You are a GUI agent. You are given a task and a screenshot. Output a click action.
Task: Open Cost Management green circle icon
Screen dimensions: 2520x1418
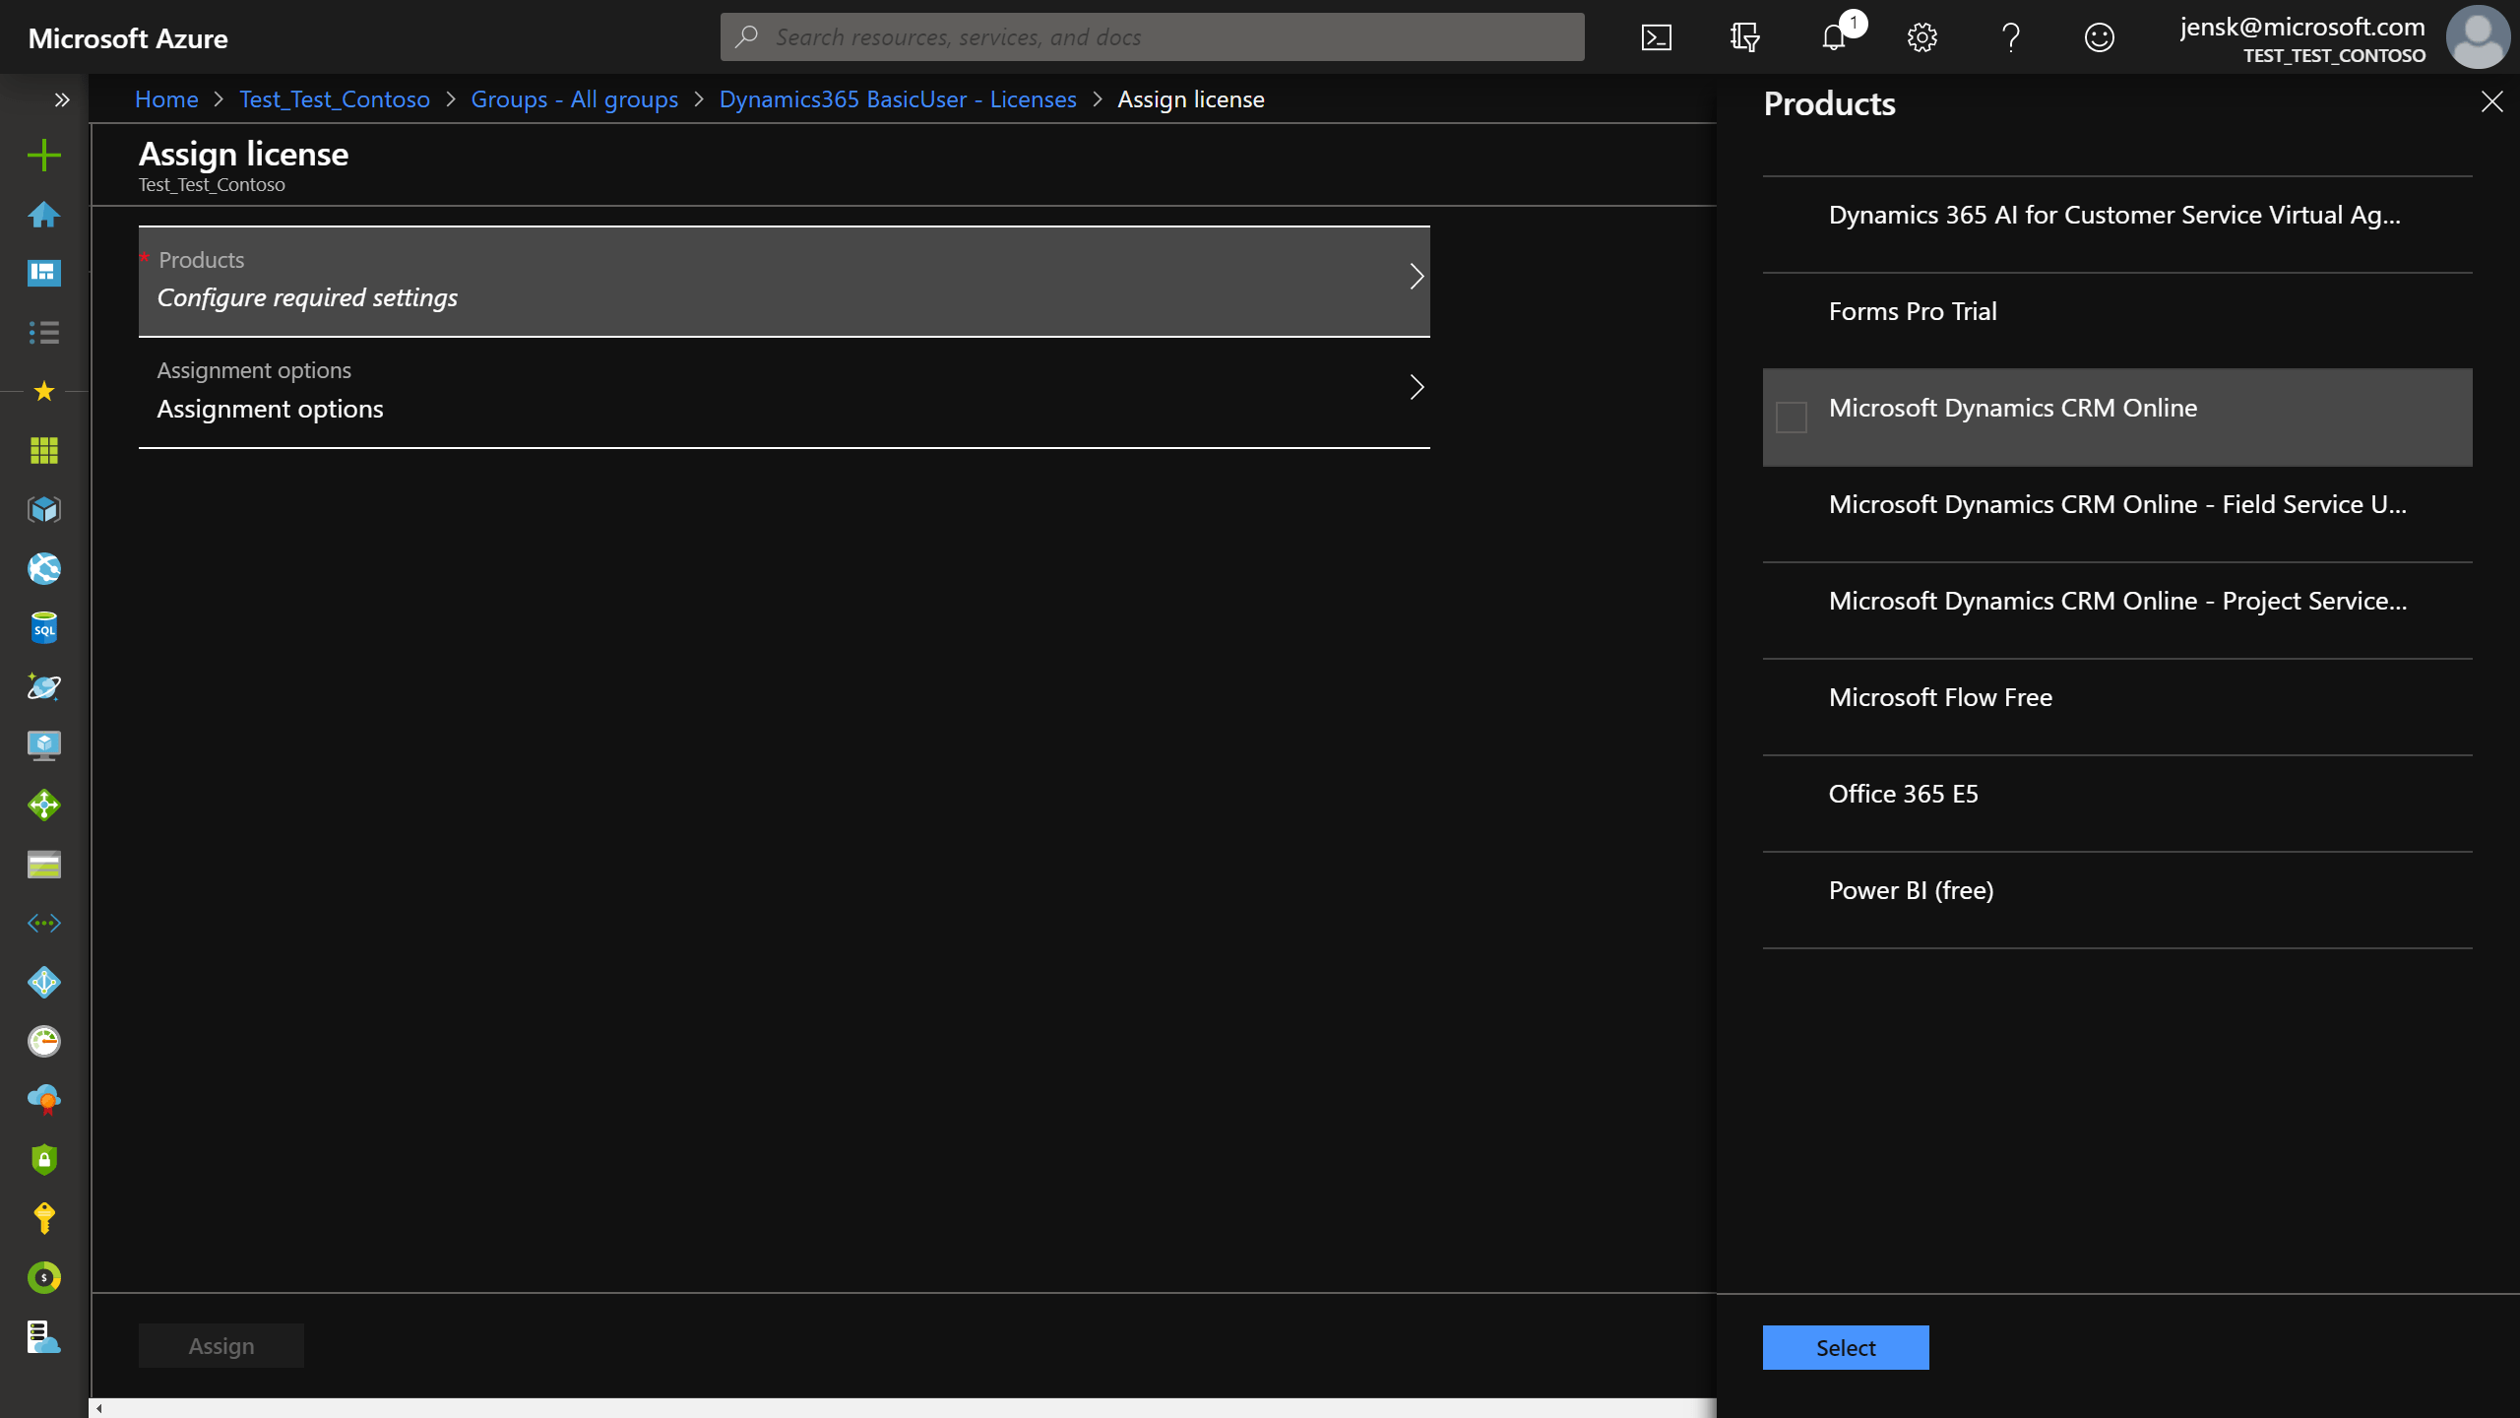tap(43, 1277)
